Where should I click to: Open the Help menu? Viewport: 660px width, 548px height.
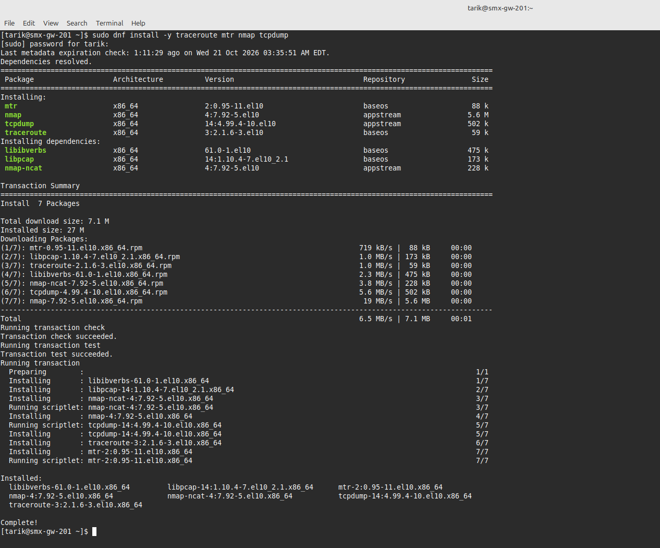click(138, 23)
